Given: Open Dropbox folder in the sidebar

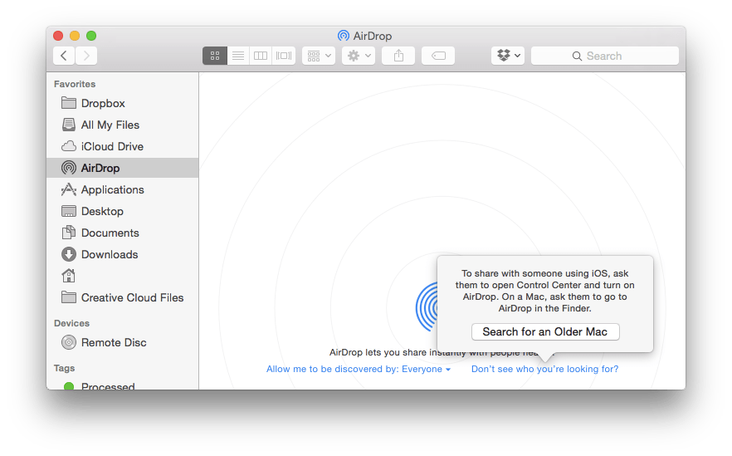Looking at the screenshot, I should click(122, 103).
